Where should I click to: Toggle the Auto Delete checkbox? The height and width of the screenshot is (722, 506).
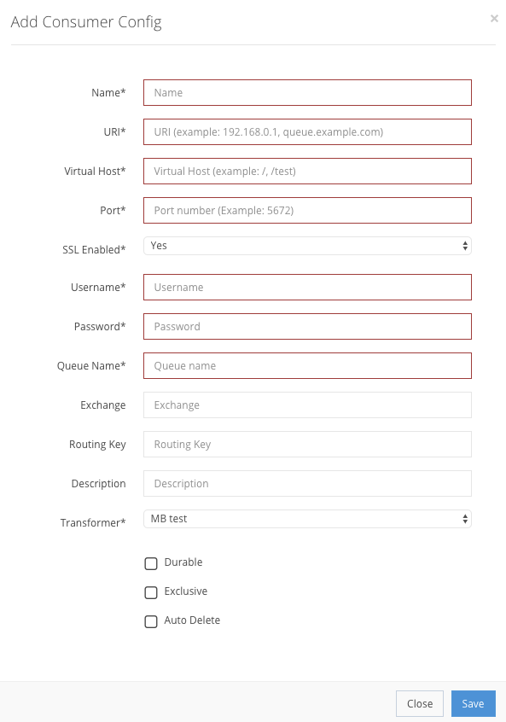click(151, 621)
